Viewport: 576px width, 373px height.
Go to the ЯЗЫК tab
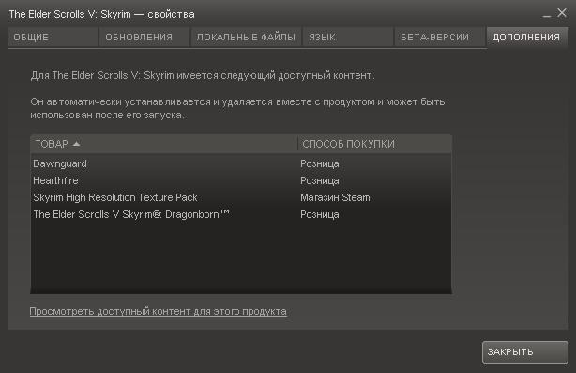click(x=348, y=38)
